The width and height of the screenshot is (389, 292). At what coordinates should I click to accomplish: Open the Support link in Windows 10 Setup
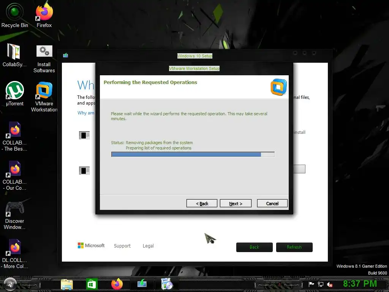tap(122, 246)
